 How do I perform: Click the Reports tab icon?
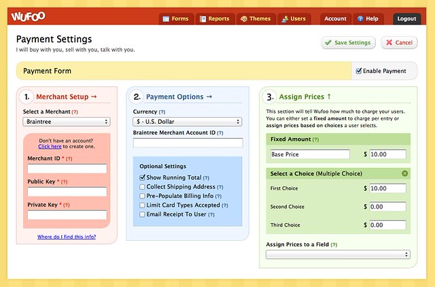(203, 19)
